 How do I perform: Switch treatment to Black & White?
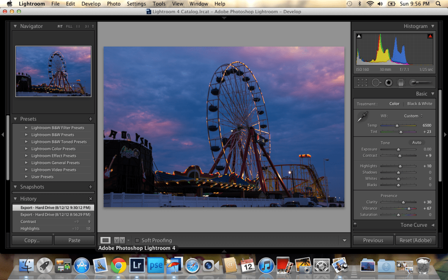(x=420, y=104)
